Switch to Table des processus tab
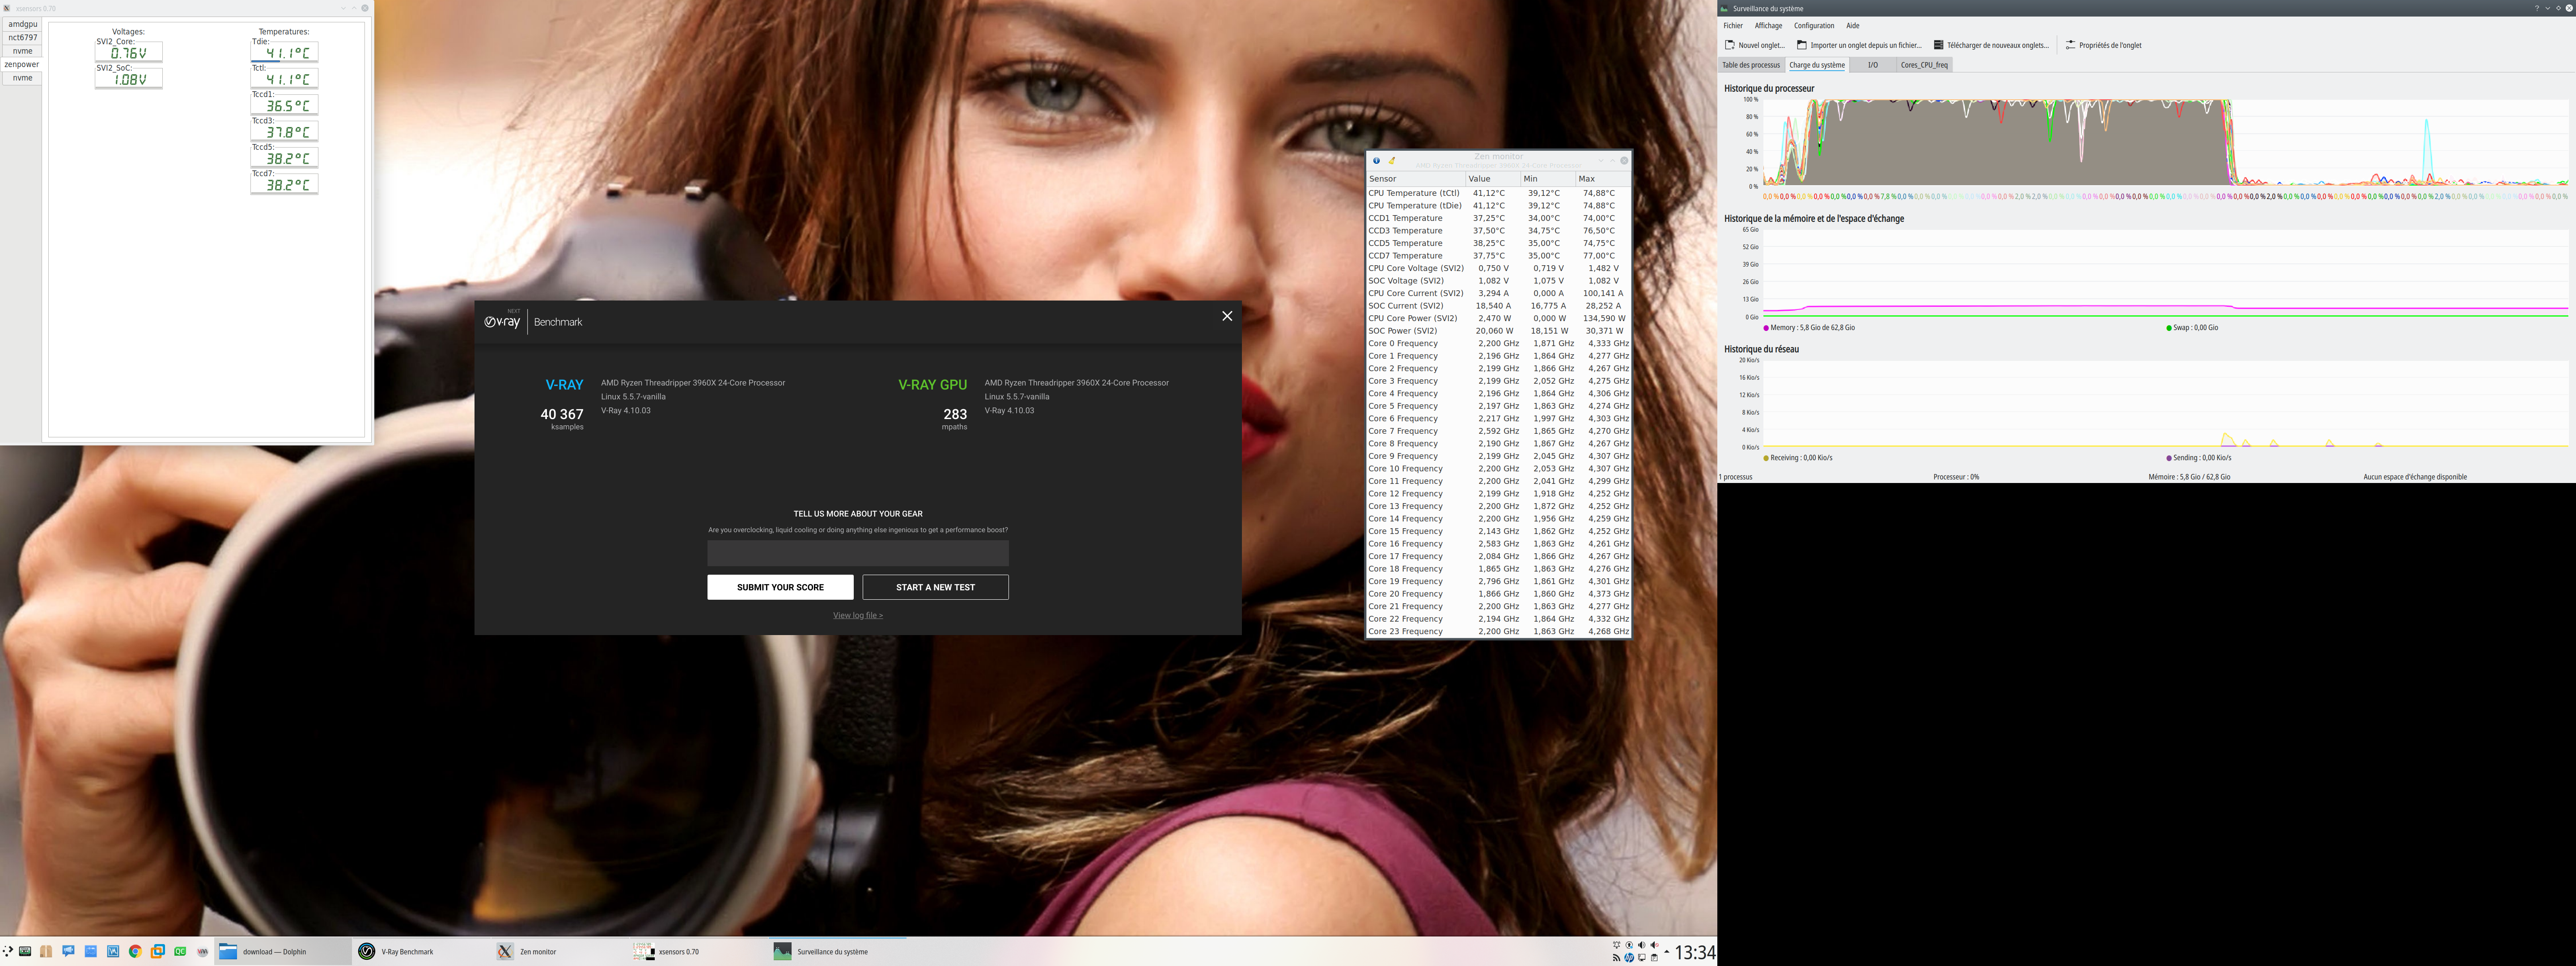Viewport: 2576px width, 966px height. (x=1751, y=65)
